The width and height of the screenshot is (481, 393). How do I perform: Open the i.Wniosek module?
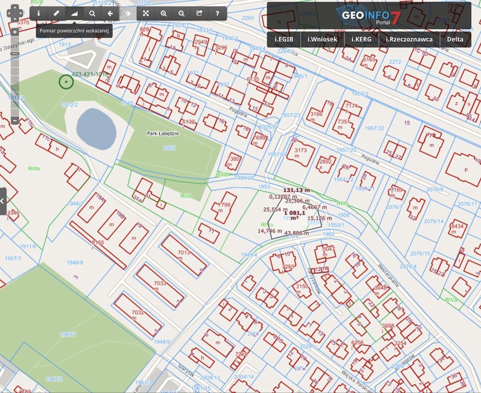click(x=322, y=39)
